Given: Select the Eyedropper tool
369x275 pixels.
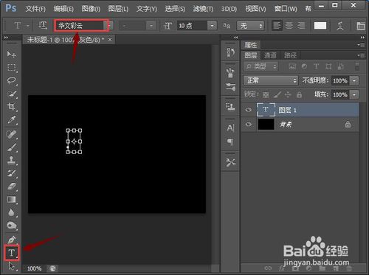Looking at the screenshot, I should tap(11, 120).
